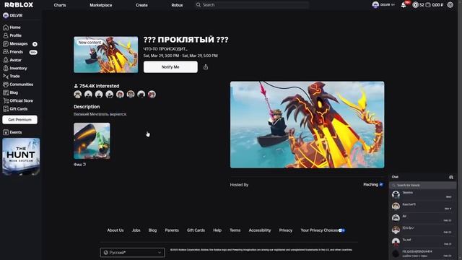Open sidebar Gift Cards entry
This screenshot has width=462, height=260.
coord(15,109)
